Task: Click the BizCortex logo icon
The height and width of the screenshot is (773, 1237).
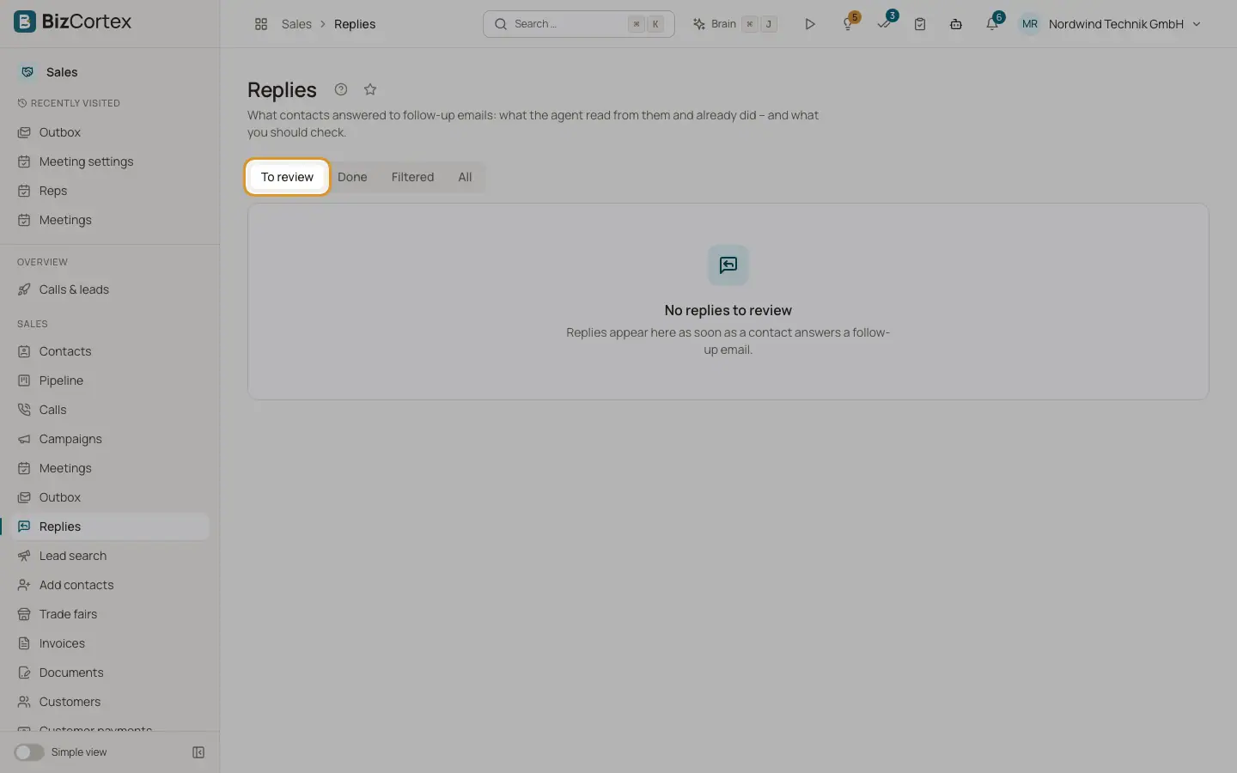Action: [x=25, y=21]
